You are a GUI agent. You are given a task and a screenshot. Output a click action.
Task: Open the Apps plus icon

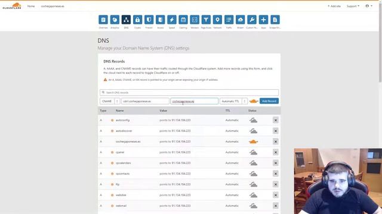pyautogui.click(x=263, y=20)
